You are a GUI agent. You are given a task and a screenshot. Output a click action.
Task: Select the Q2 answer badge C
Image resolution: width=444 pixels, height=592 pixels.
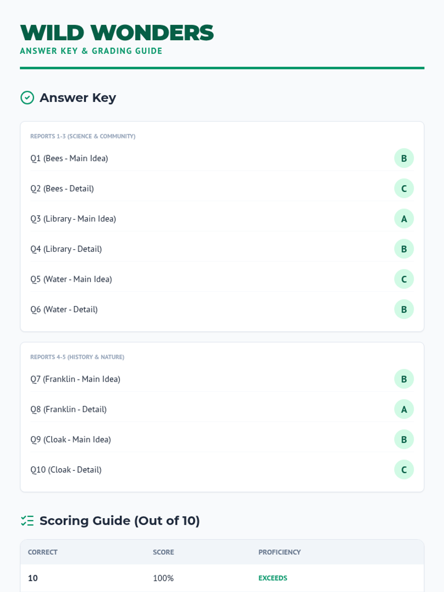click(404, 188)
